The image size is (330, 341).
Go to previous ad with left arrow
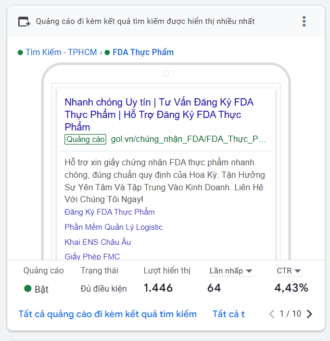click(271, 314)
